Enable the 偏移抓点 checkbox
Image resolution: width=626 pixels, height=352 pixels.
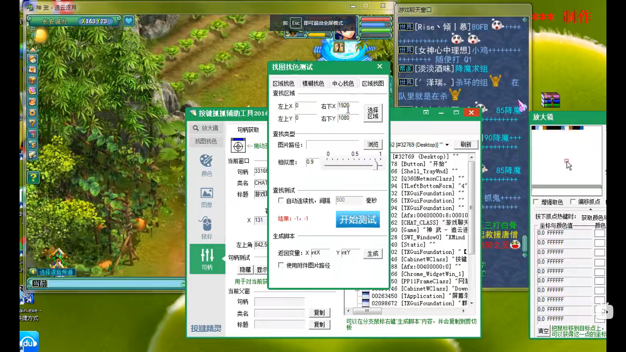pyautogui.click(x=573, y=202)
